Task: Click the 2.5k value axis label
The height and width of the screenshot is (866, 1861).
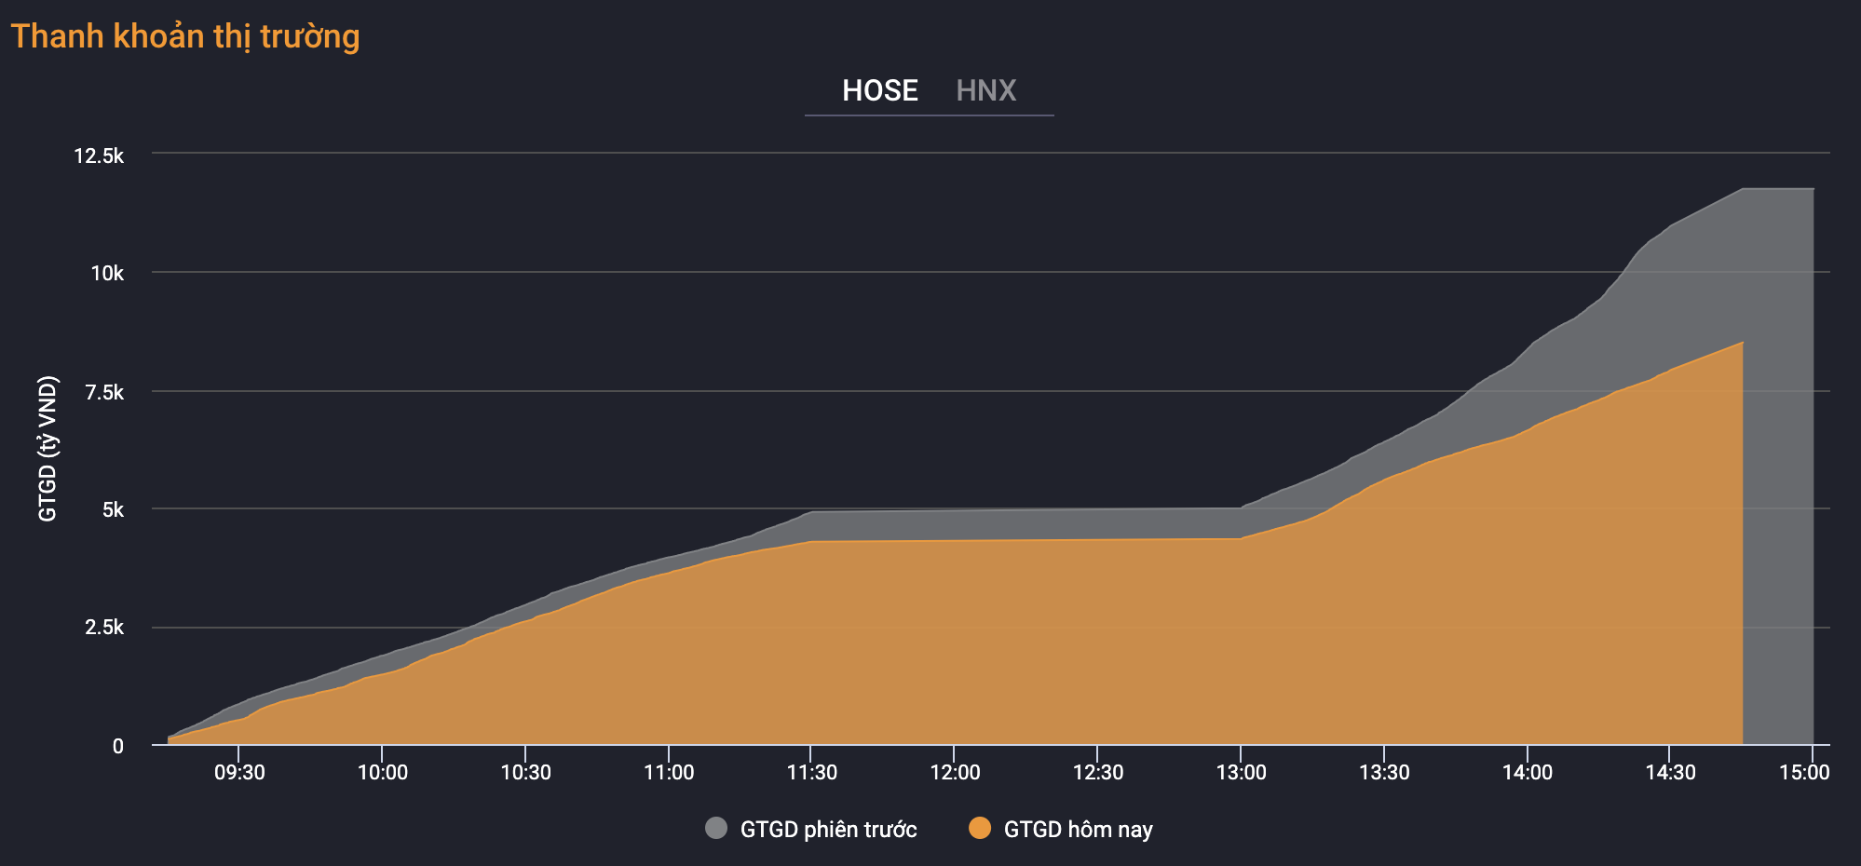Action: click(x=104, y=627)
